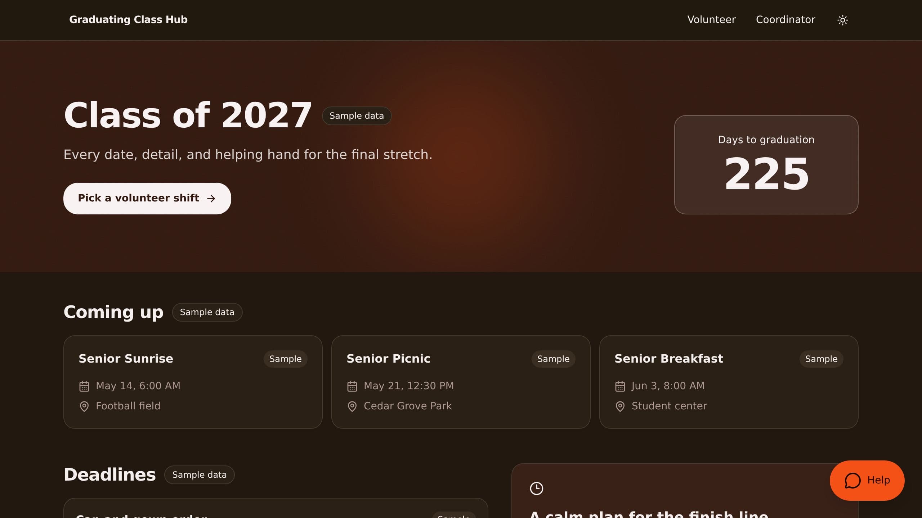Click the Class of 2027 heading
Screen dimensions: 922x518
[188, 115]
